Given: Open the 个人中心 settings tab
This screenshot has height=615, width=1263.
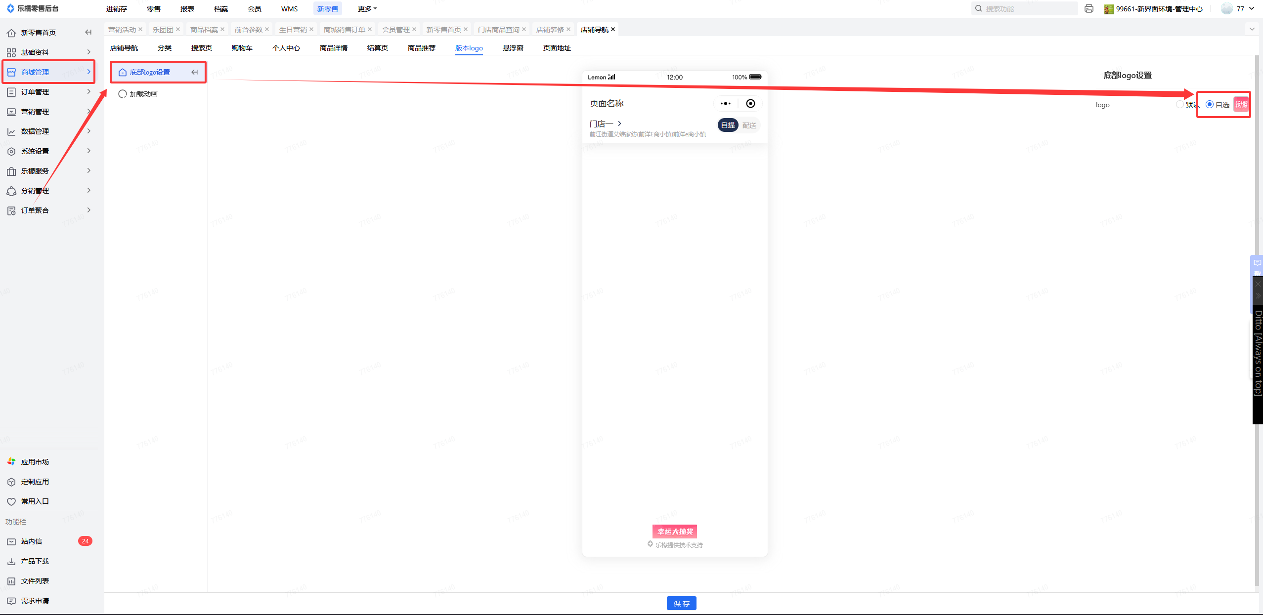Looking at the screenshot, I should [x=286, y=48].
